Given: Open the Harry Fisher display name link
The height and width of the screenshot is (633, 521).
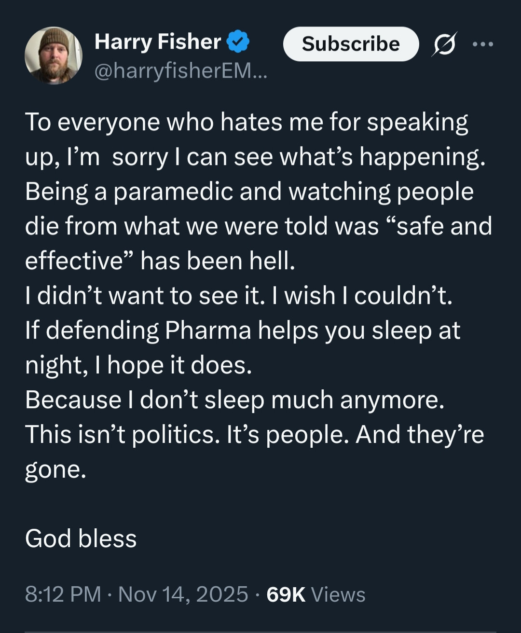Looking at the screenshot, I should pos(158,41).
